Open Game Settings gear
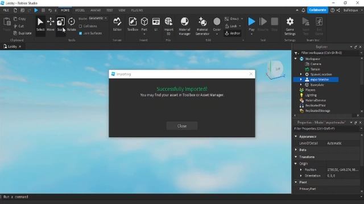364x204 pixels. [289, 26]
